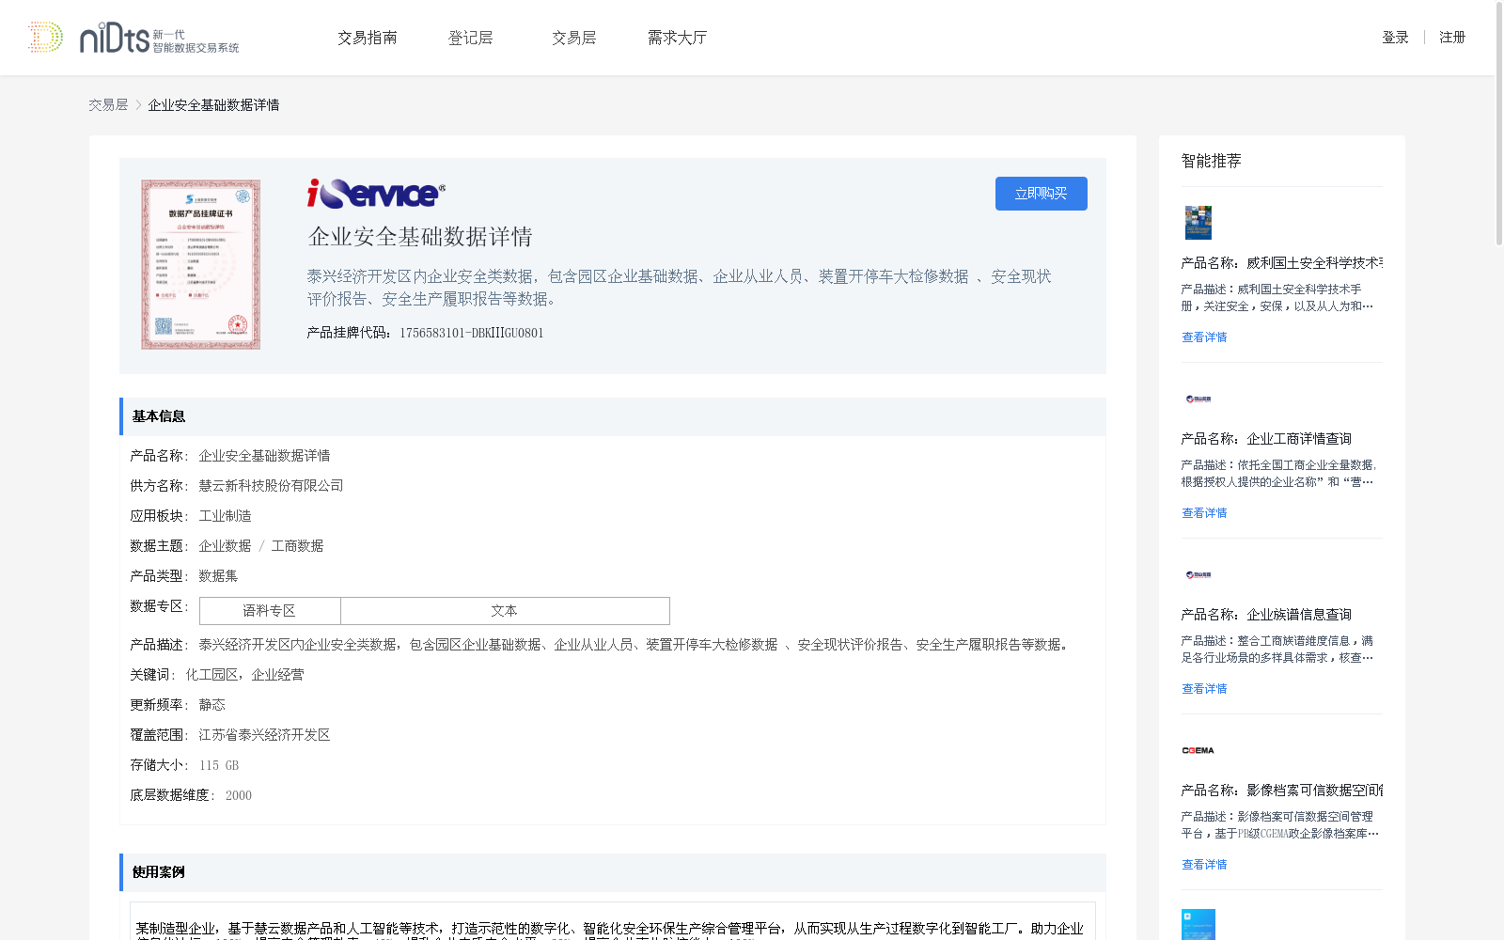Open the 需求大厅 page

677,38
